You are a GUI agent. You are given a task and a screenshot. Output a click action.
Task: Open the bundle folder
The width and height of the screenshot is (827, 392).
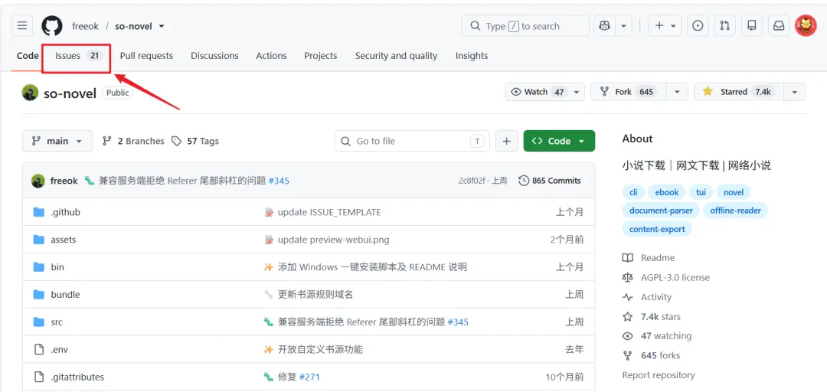click(65, 295)
